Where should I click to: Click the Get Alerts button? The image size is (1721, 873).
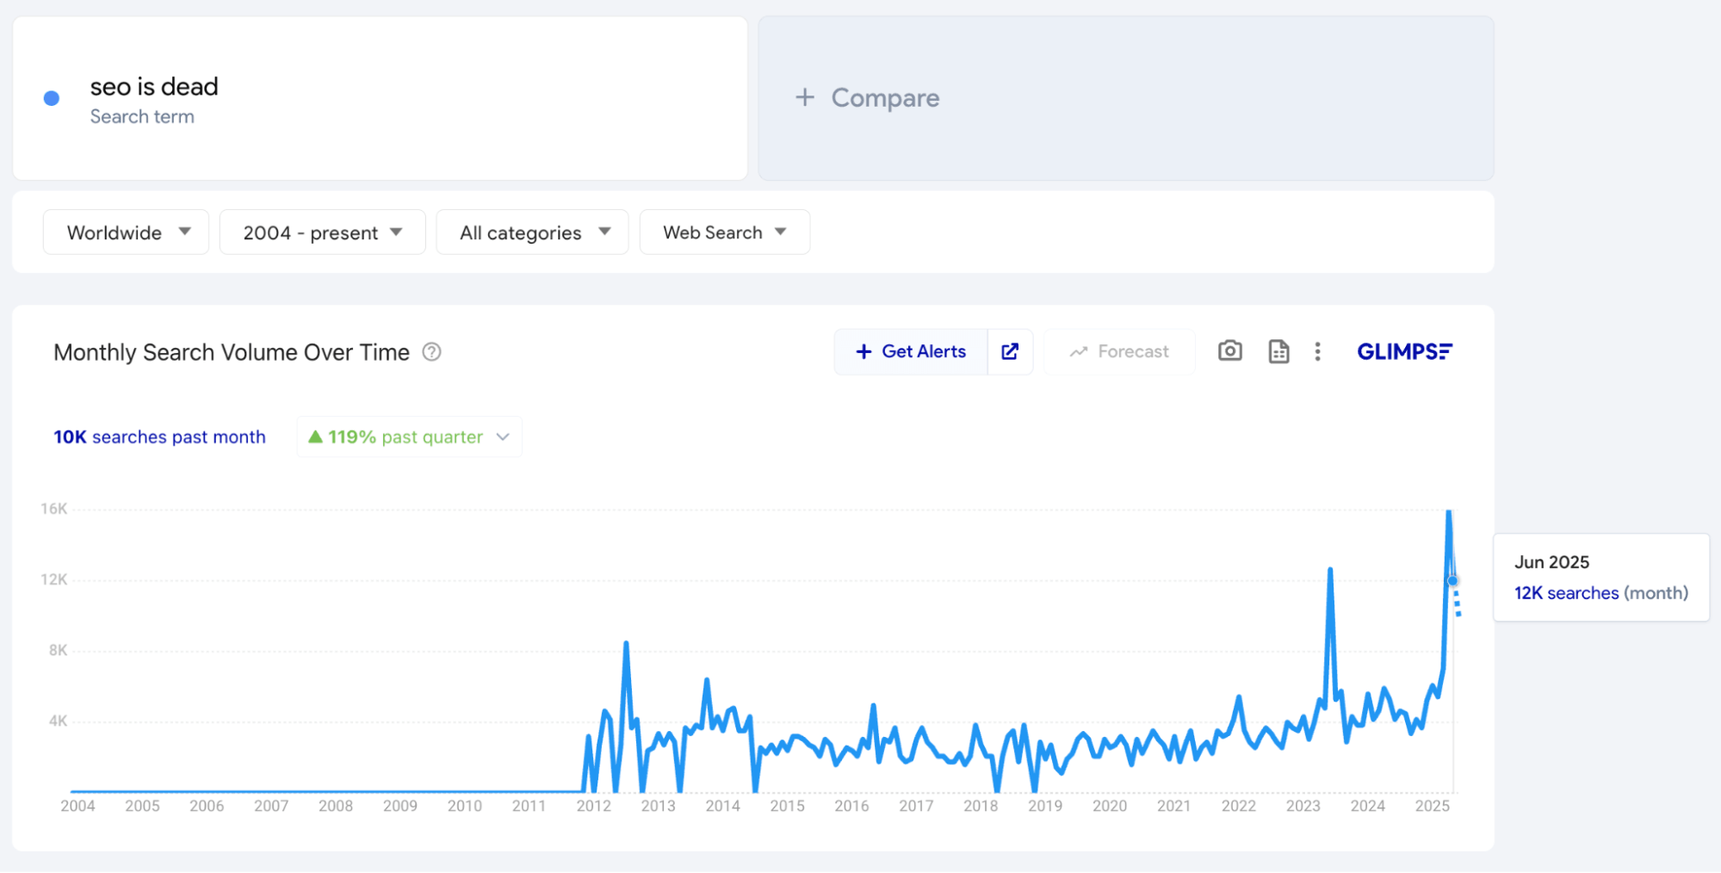click(911, 351)
